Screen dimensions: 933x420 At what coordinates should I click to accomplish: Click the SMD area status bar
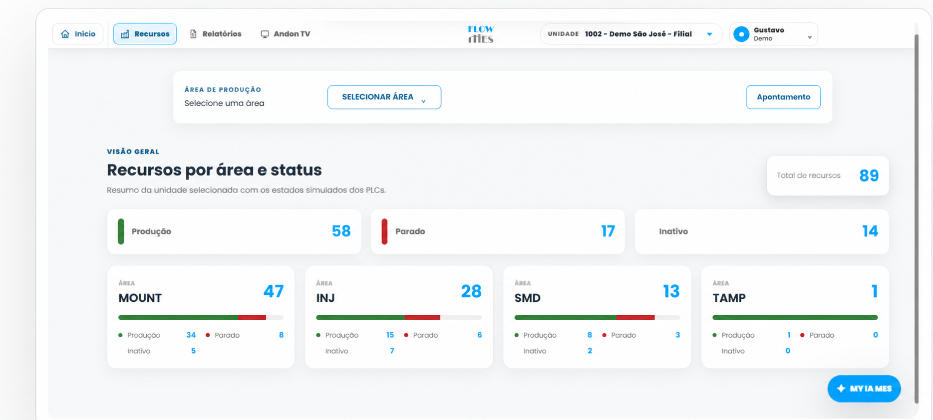[x=597, y=317]
